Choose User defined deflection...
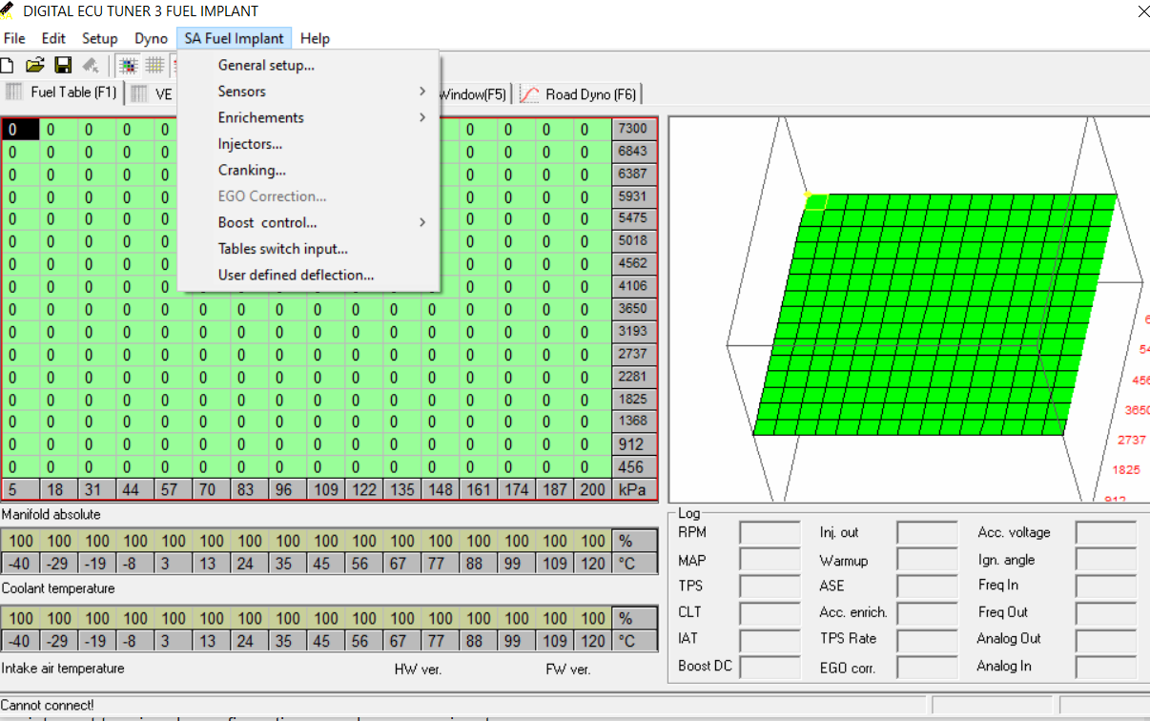Viewport: 1150px width, 721px height. (x=308, y=275)
